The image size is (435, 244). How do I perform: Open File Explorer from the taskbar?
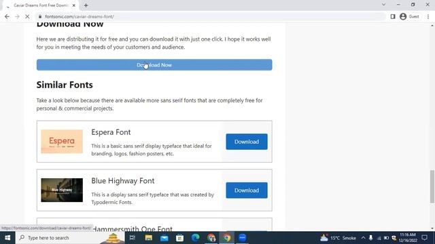(148, 238)
